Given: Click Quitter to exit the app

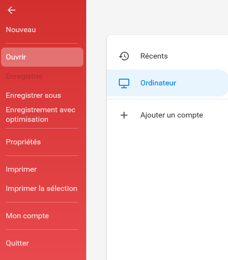Looking at the screenshot, I should [17, 243].
